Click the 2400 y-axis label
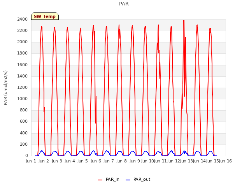 (23, 19)
